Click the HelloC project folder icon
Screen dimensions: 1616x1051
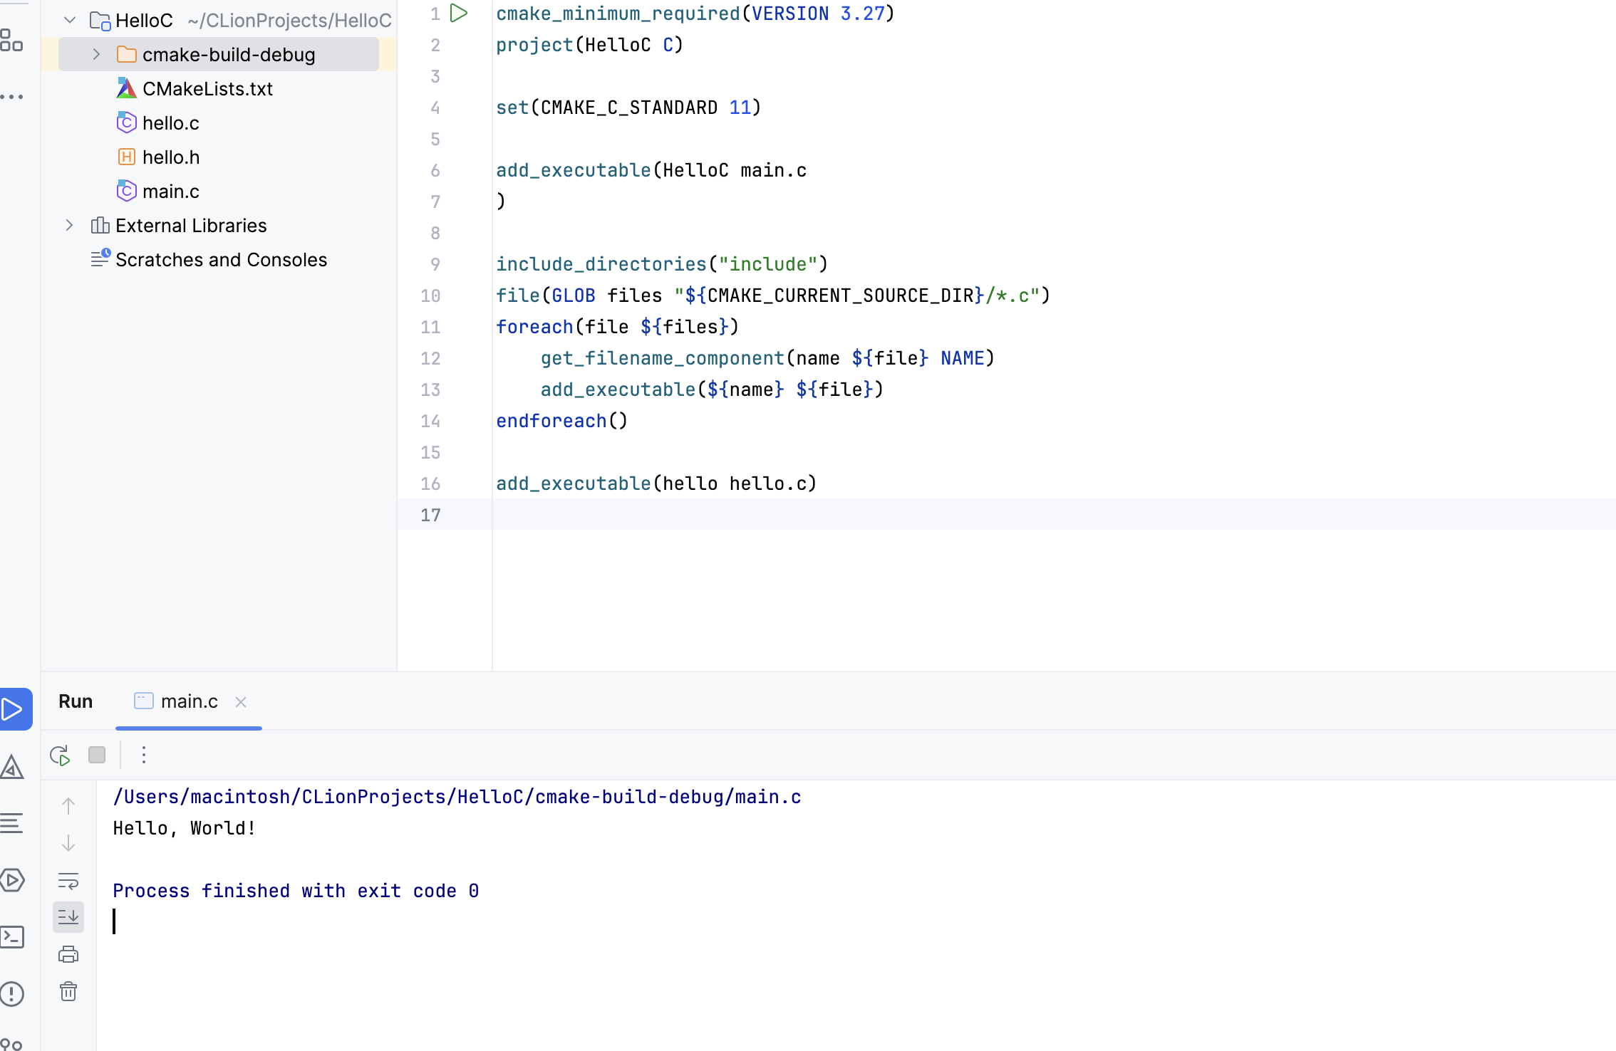coord(100,21)
